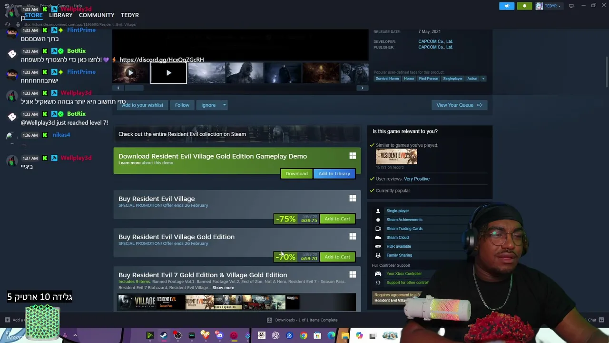Image resolution: width=609 pixels, height=343 pixels.
Task: Open the similar Resident Evil game thumbnail
Action: tap(396, 157)
